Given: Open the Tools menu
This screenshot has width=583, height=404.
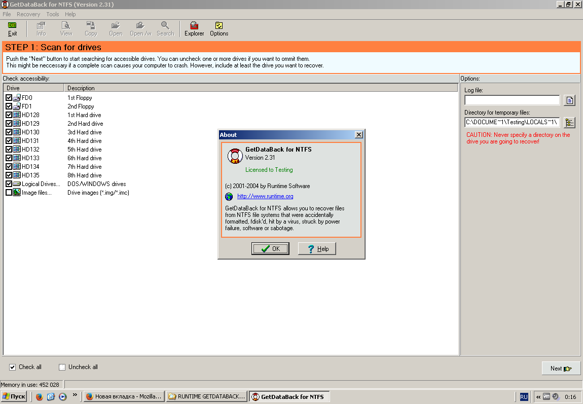Looking at the screenshot, I should coord(53,14).
